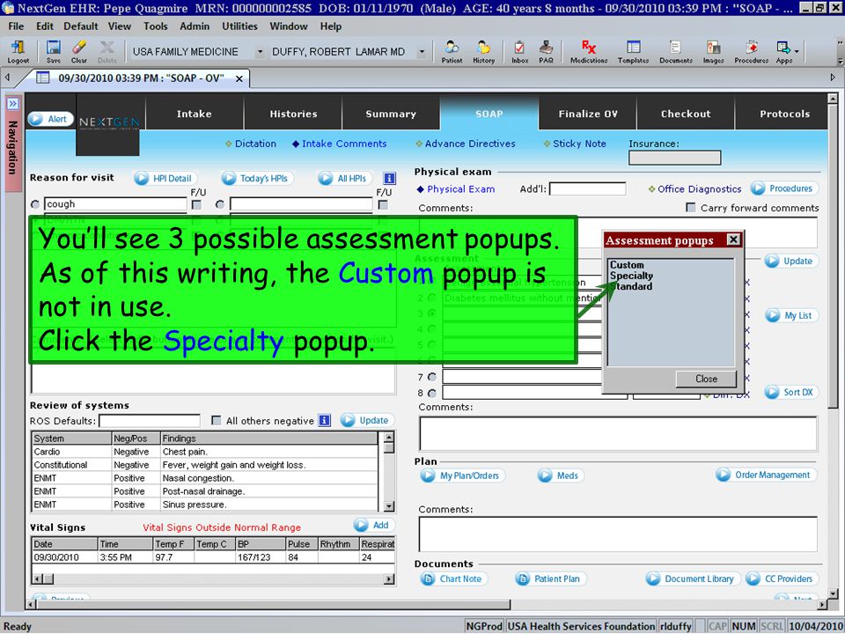The width and height of the screenshot is (845, 634).
Task: Click Close button in Assessment popups
Action: point(706,379)
